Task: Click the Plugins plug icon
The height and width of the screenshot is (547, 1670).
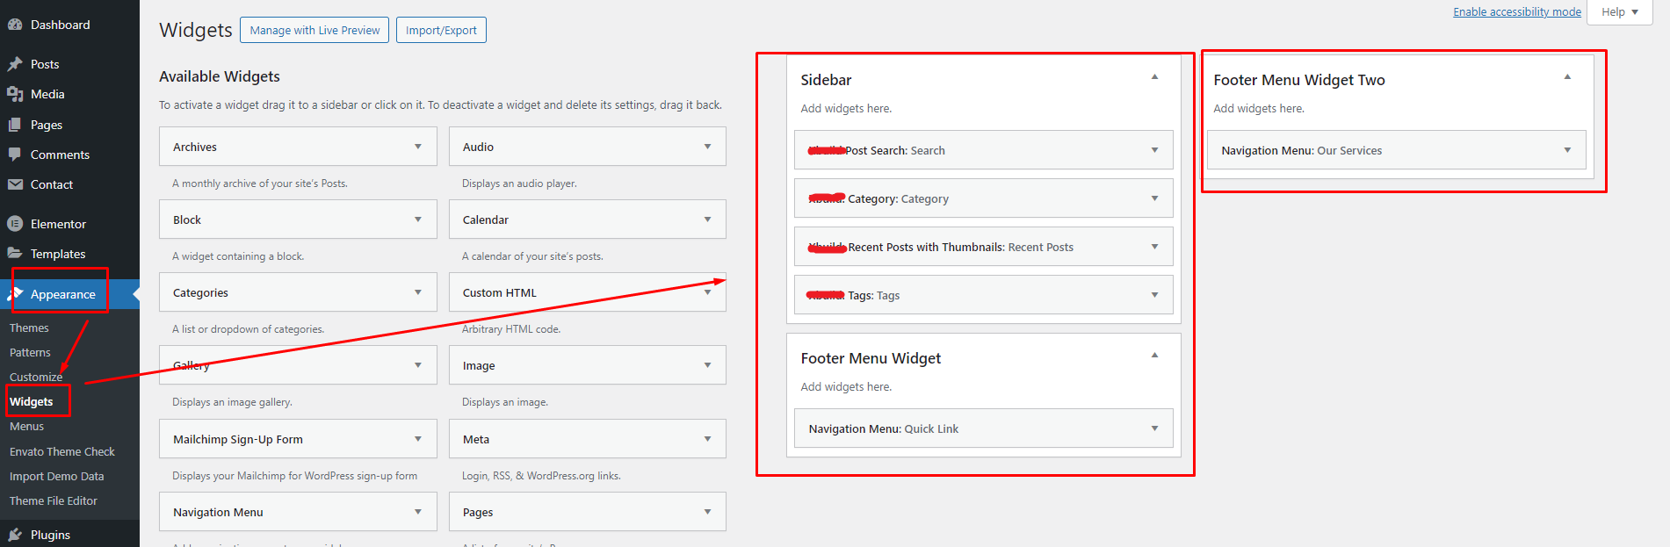Action: tap(15, 535)
